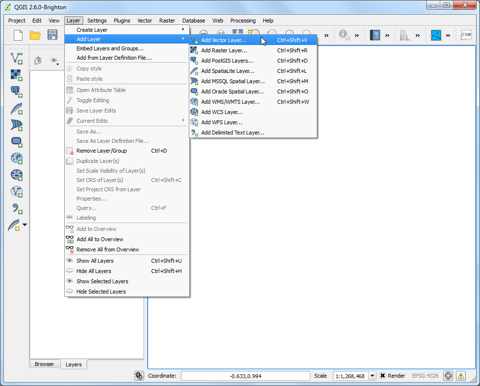The width and height of the screenshot is (480, 386).
Task: Expand overflow chevron after Help icon
Action: pyautogui.click(x=387, y=35)
